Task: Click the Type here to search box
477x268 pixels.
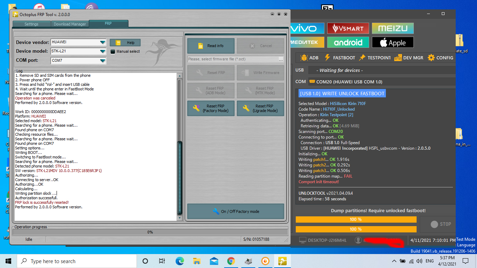Action: click(77, 261)
